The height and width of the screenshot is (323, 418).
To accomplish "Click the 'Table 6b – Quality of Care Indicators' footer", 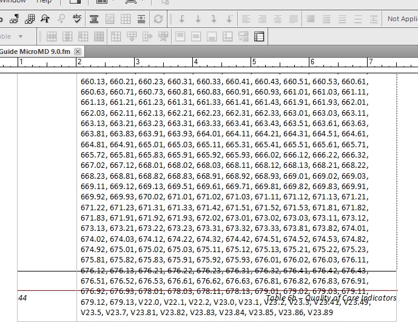I will [331, 298].
